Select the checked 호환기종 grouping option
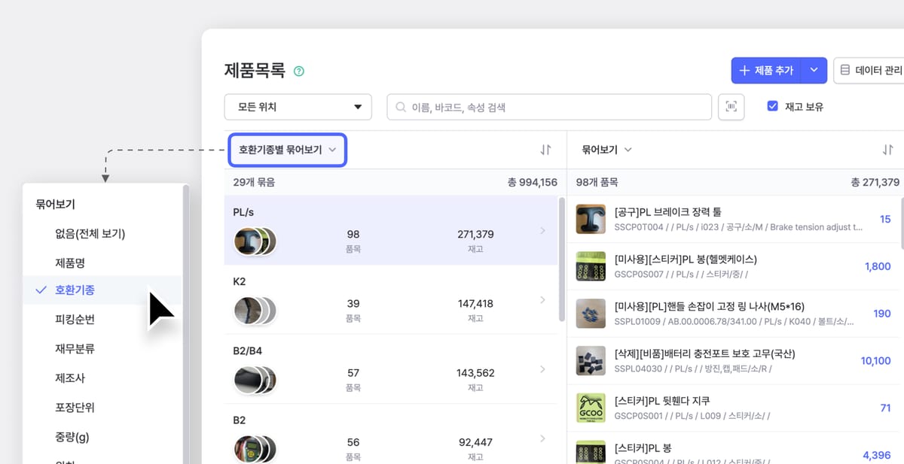 pos(75,290)
